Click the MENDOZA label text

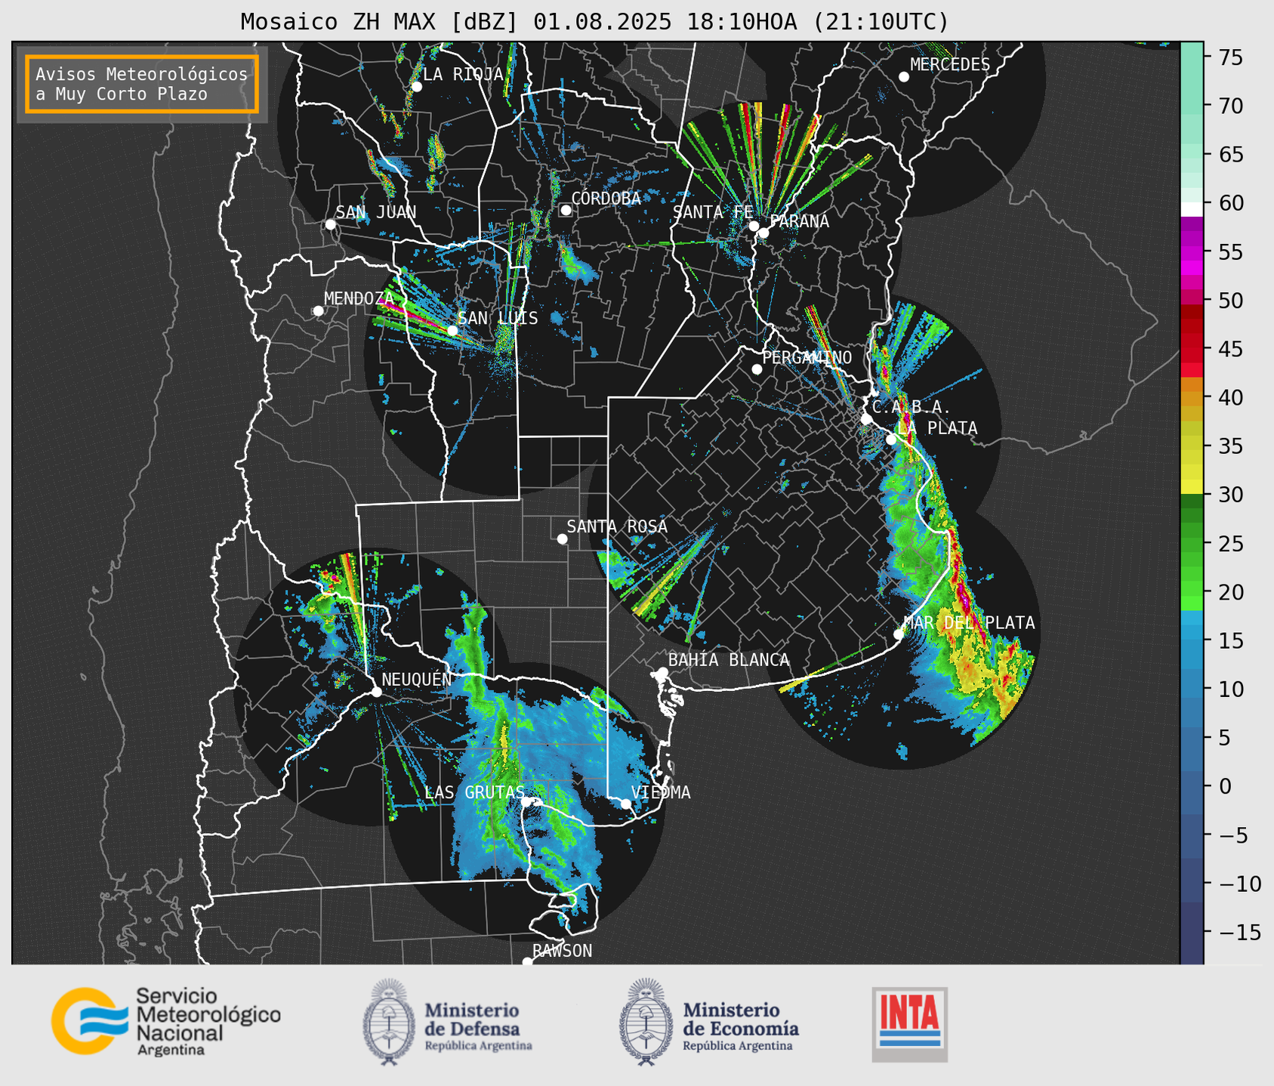pos(359,298)
